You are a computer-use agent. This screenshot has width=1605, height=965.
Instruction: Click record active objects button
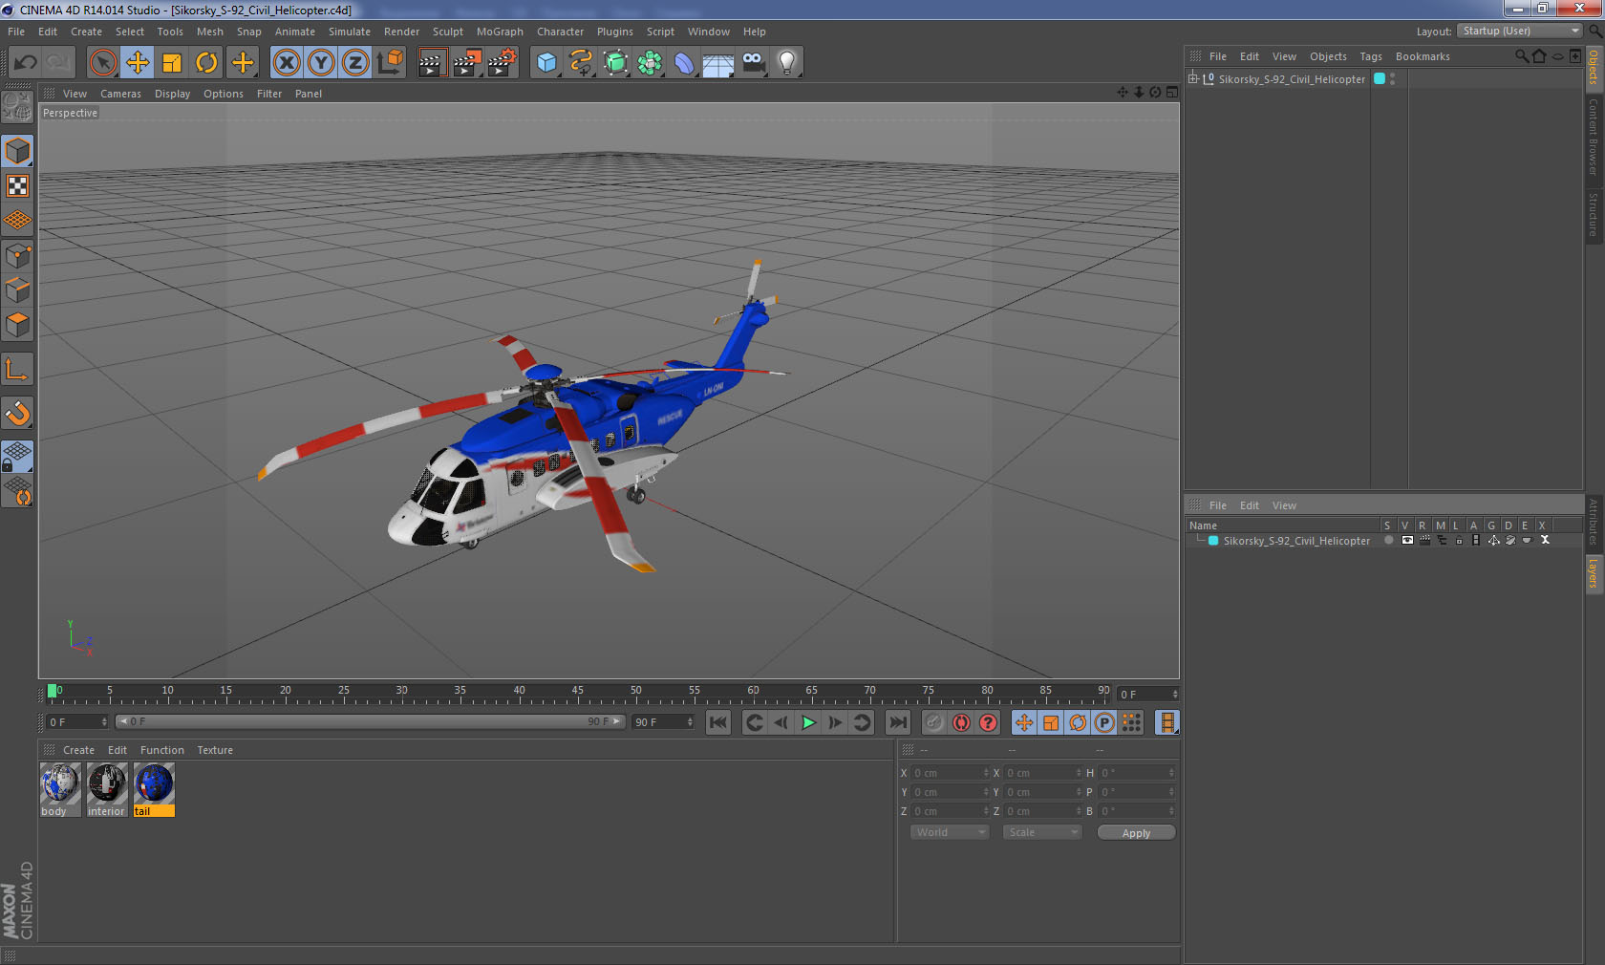click(934, 722)
